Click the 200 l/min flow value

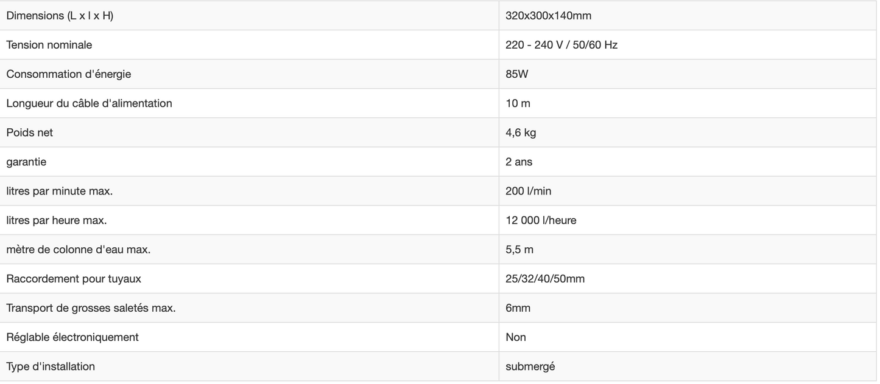coord(528,191)
